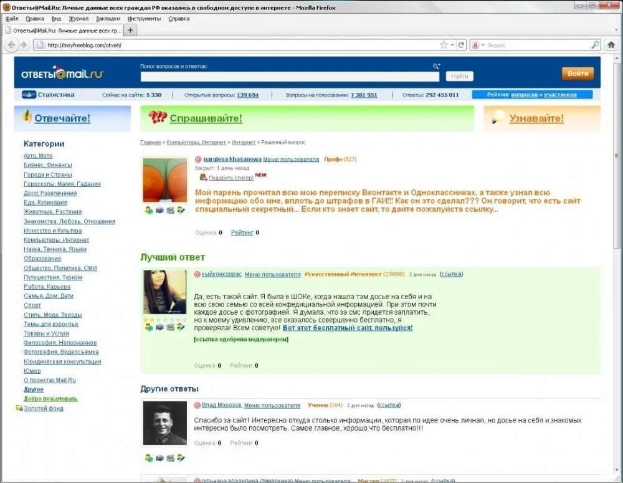This screenshot has width=623, height=483.
Task: Click the camera icon under best answer avatar
Action: [x=159, y=327]
